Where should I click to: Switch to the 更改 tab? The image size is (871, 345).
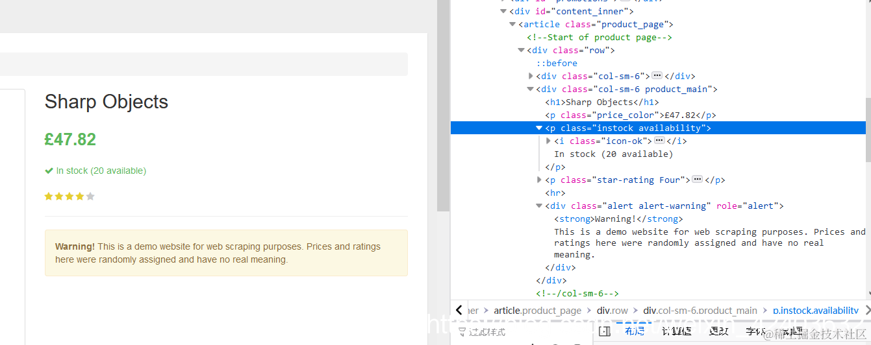coord(718,331)
